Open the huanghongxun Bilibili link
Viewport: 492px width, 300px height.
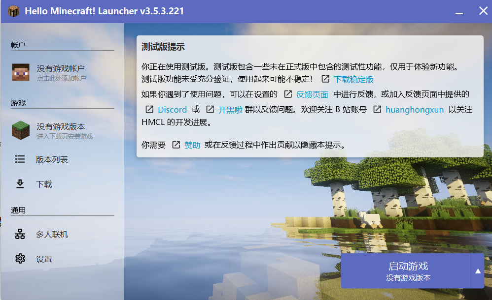pos(415,110)
